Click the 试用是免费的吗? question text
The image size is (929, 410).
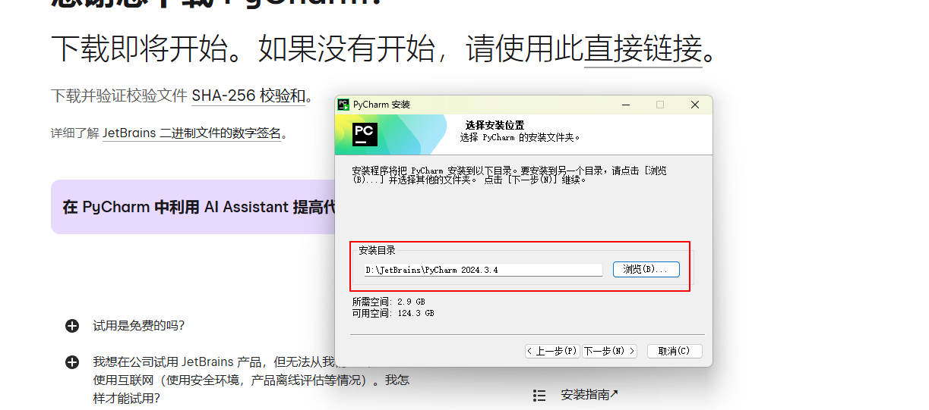tap(138, 326)
